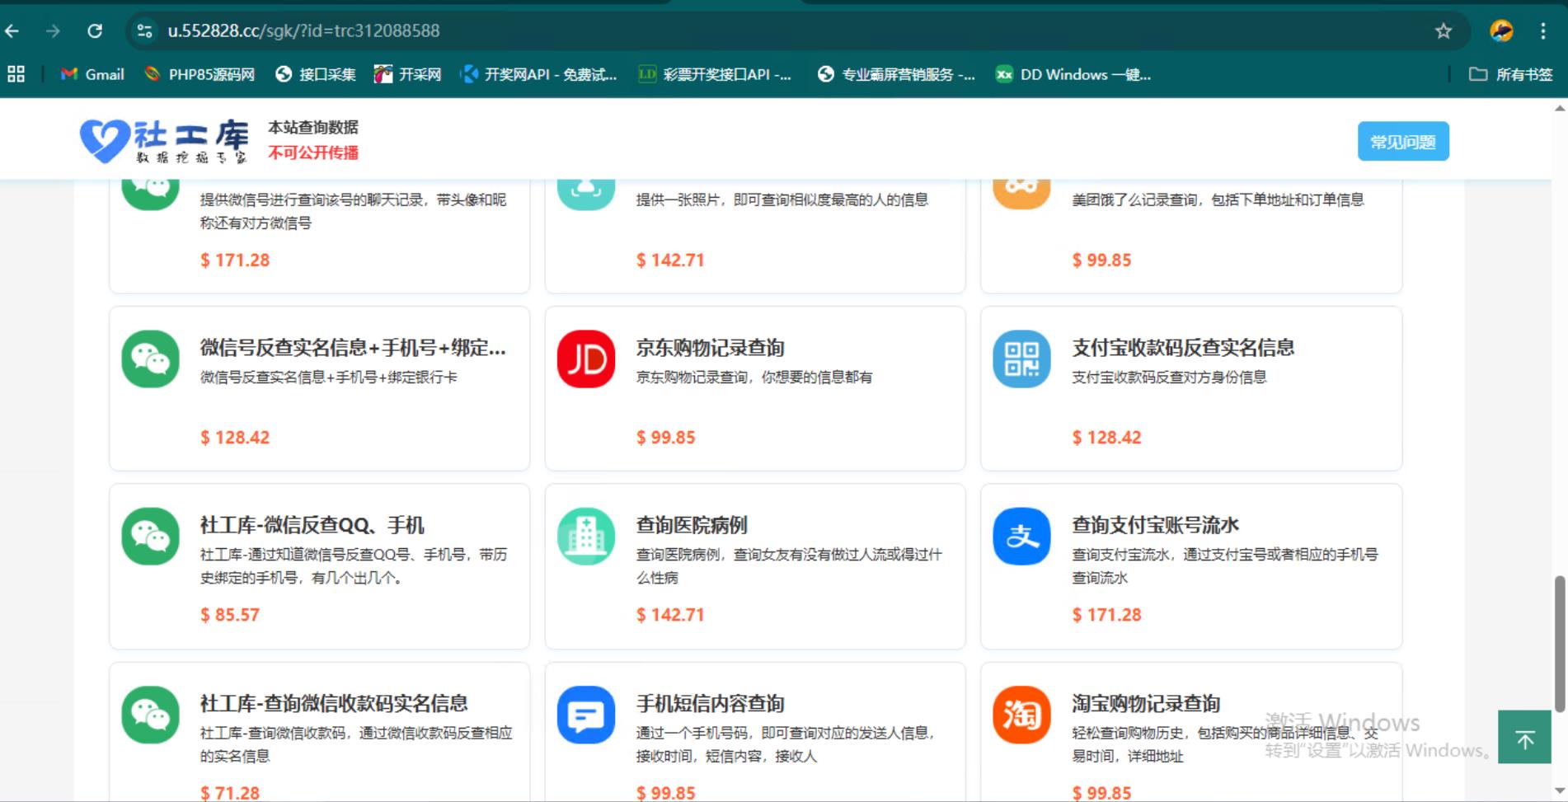This screenshot has width=1568, height=802.
Task: Open the 社工库-查询微信收款码实名信息 title
Action: (x=334, y=703)
